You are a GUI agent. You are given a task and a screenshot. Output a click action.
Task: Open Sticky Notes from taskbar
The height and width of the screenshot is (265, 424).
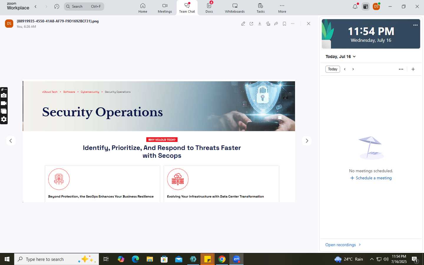click(208, 259)
